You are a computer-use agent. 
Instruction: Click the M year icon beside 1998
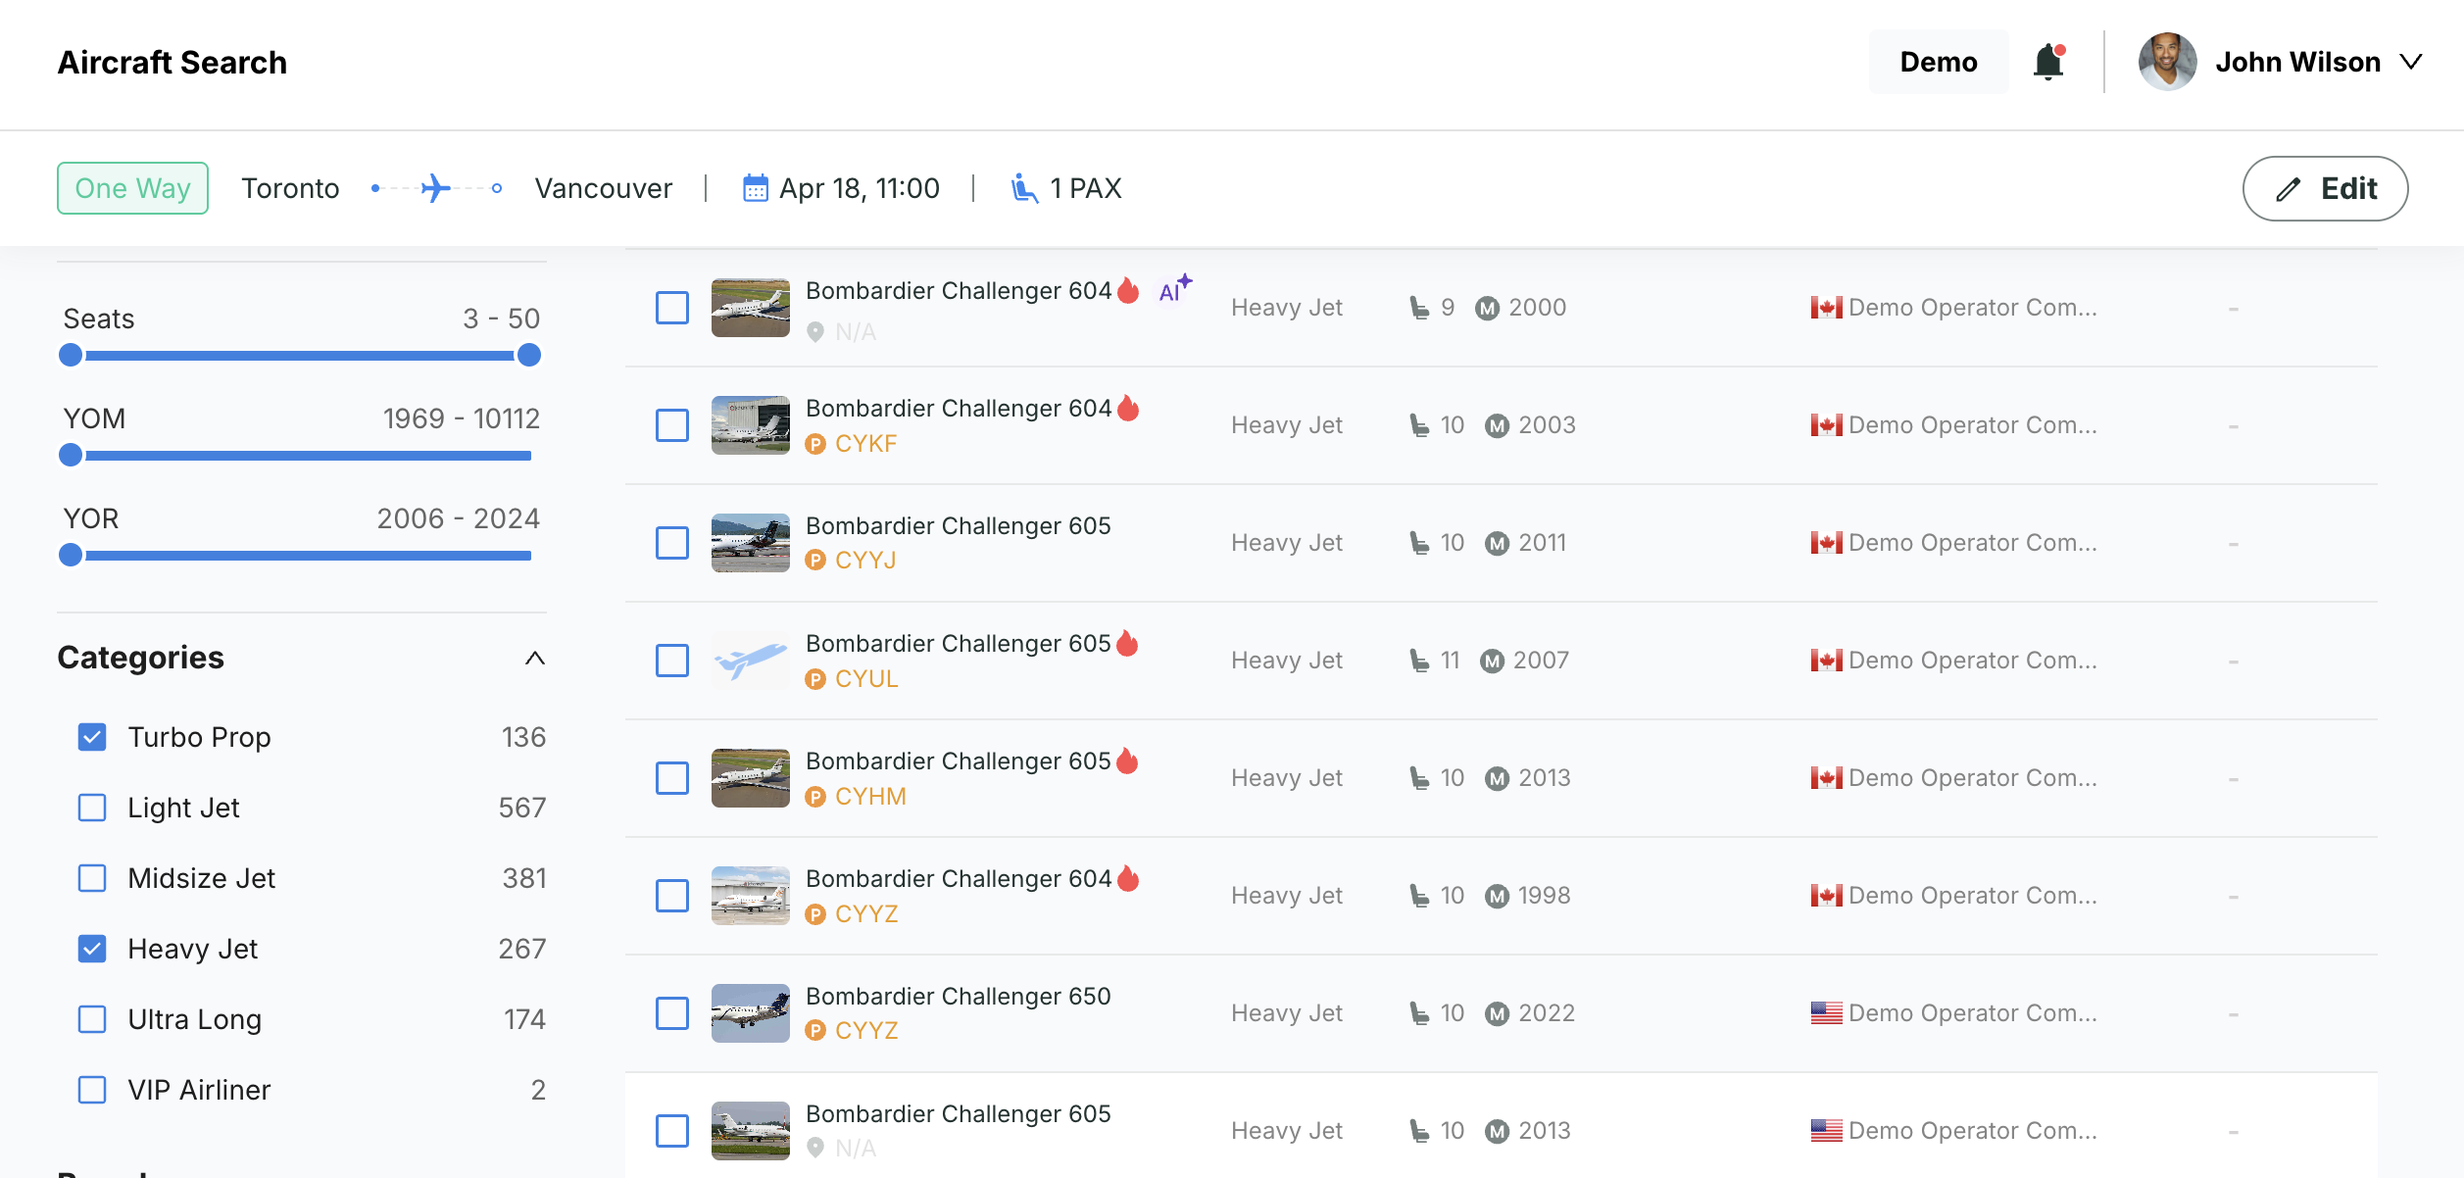(1497, 896)
